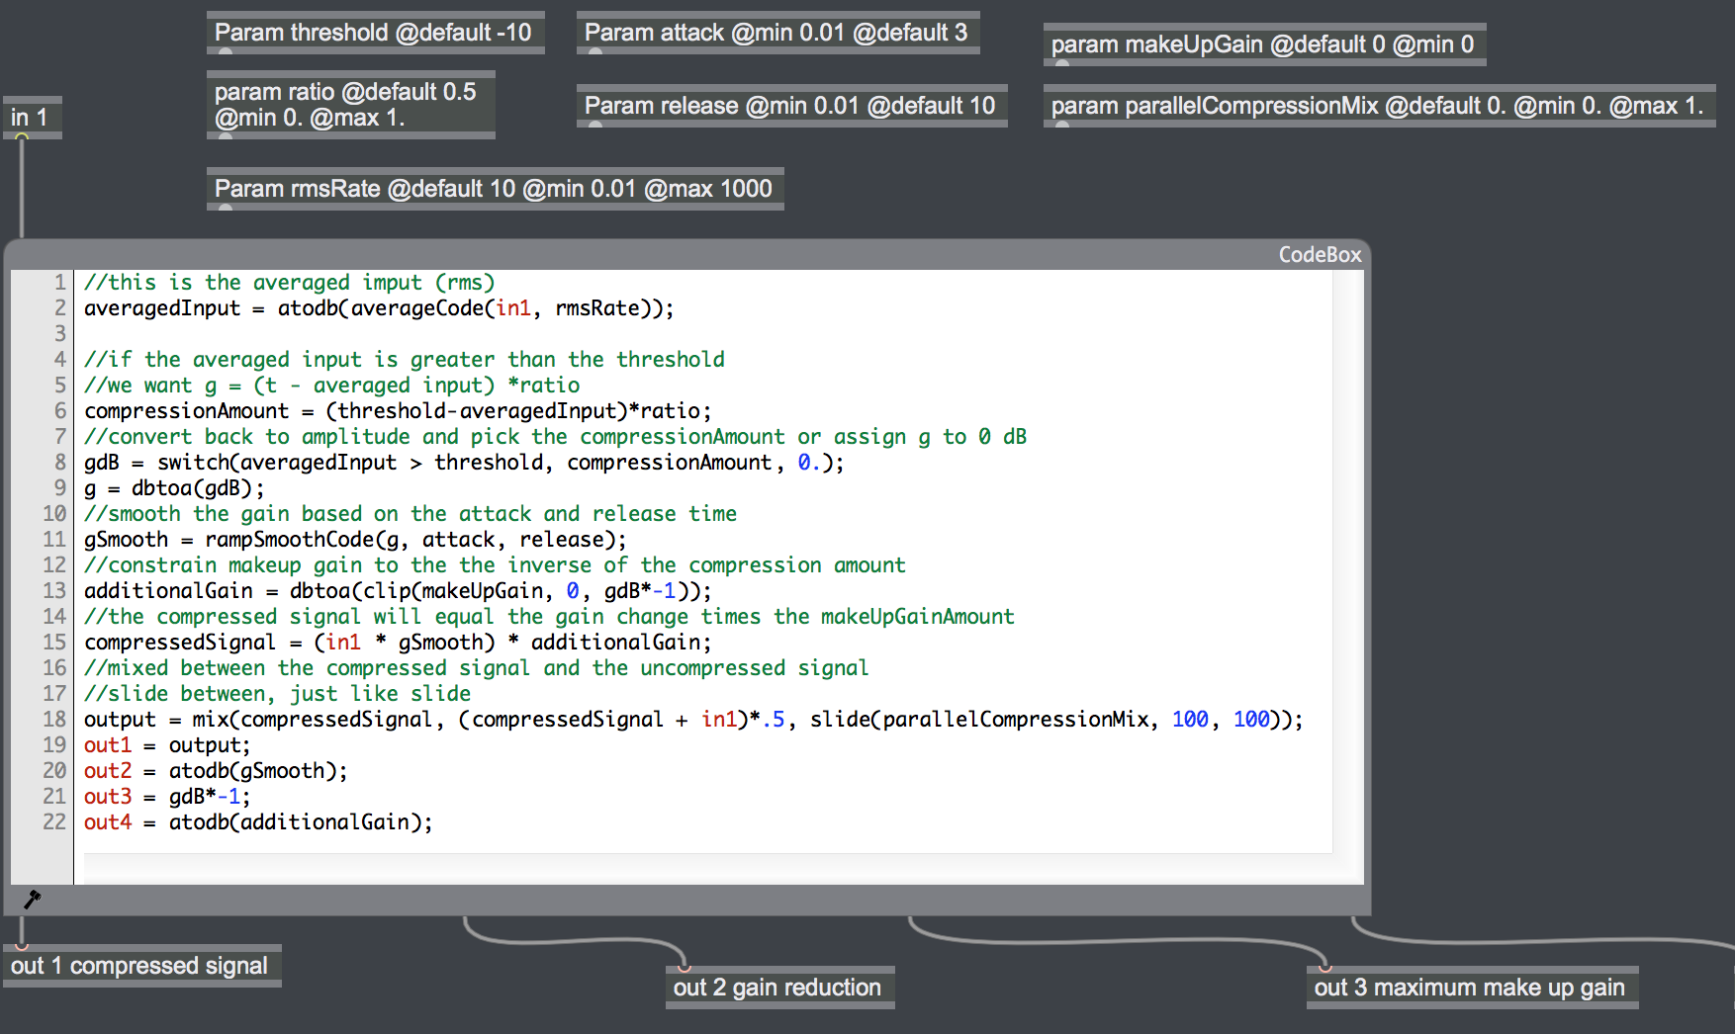Click the comment about constraining makeup gain
This screenshot has width=1735, height=1034.
click(x=495, y=565)
